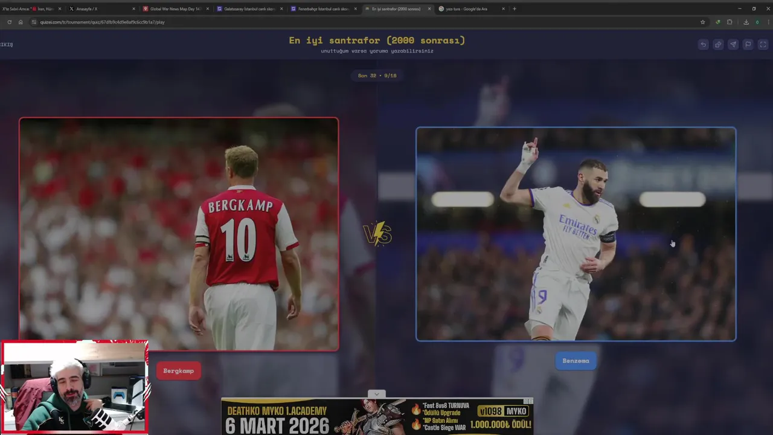Click the paper plane share icon
This screenshot has height=435, width=773.
[x=733, y=44]
